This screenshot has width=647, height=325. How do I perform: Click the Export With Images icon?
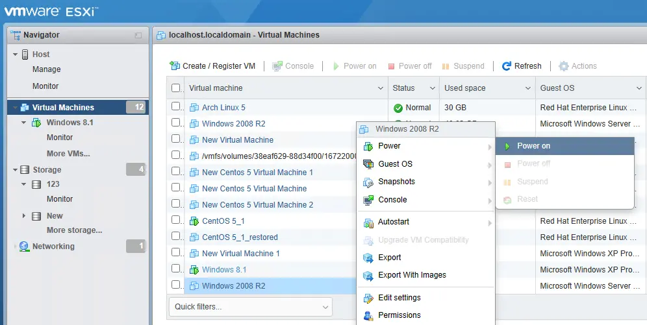click(368, 275)
